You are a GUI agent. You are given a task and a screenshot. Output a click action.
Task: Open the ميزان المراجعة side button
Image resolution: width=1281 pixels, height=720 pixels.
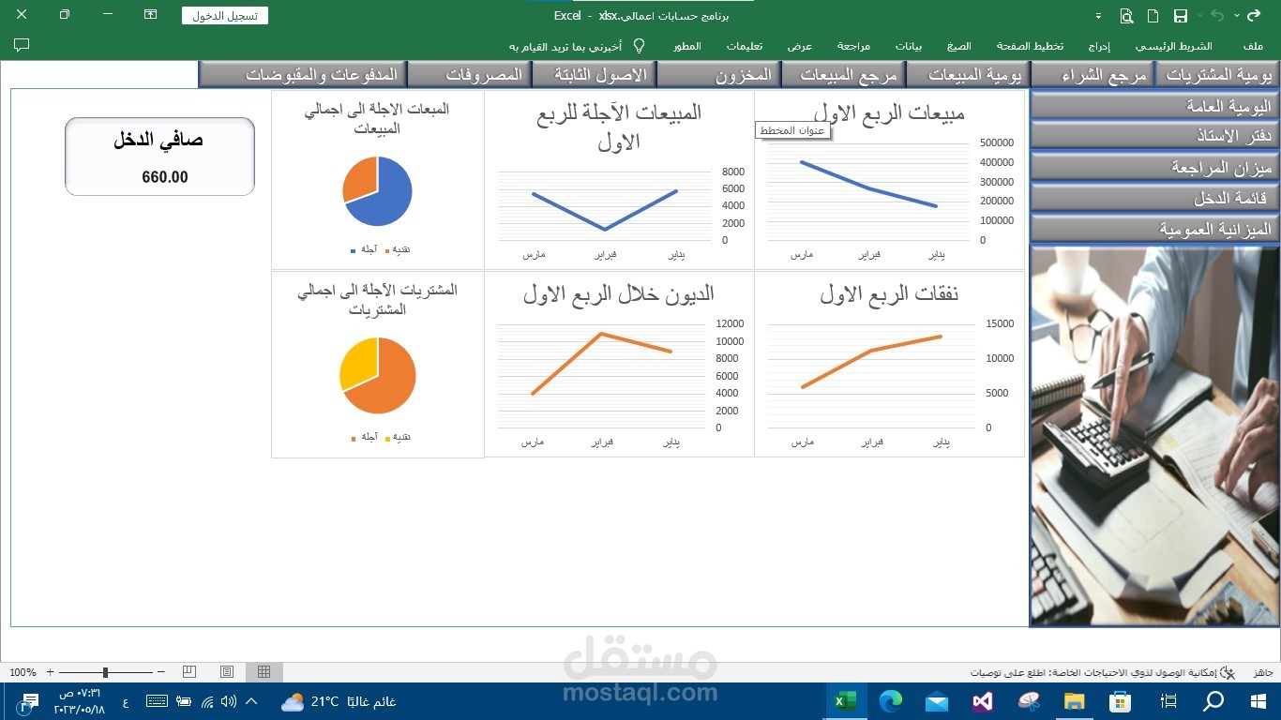tap(1154, 167)
